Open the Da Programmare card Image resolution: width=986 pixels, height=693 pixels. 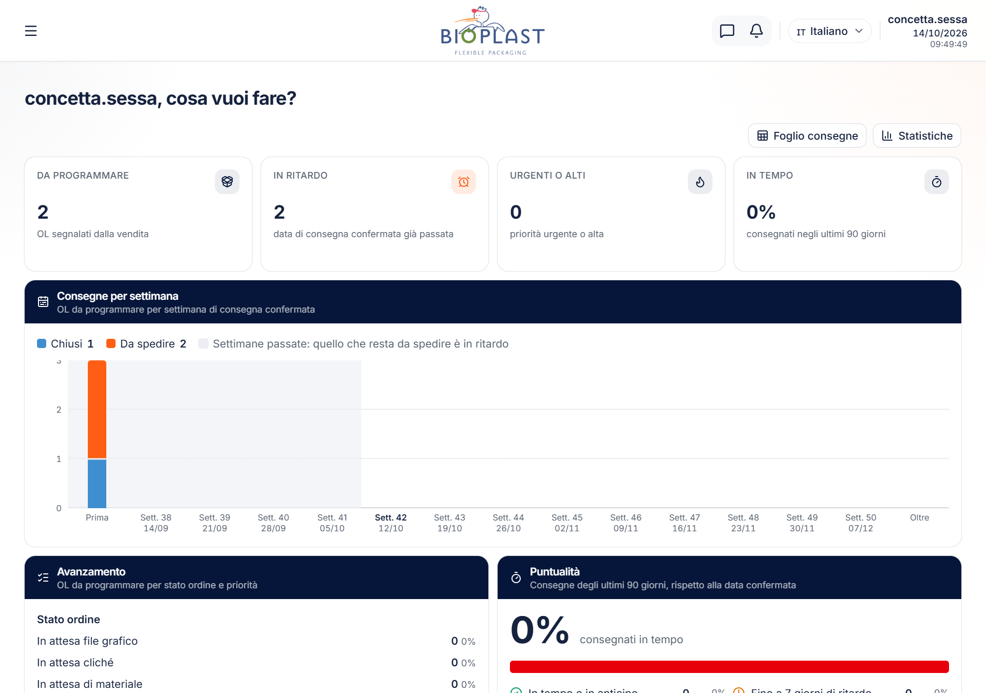[x=138, y=214]
